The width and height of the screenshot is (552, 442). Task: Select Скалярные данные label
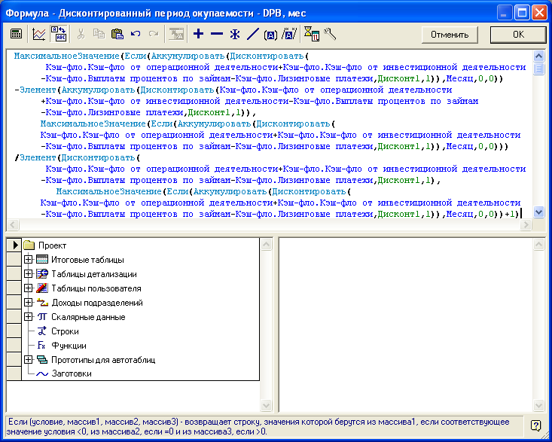(88, 317)
